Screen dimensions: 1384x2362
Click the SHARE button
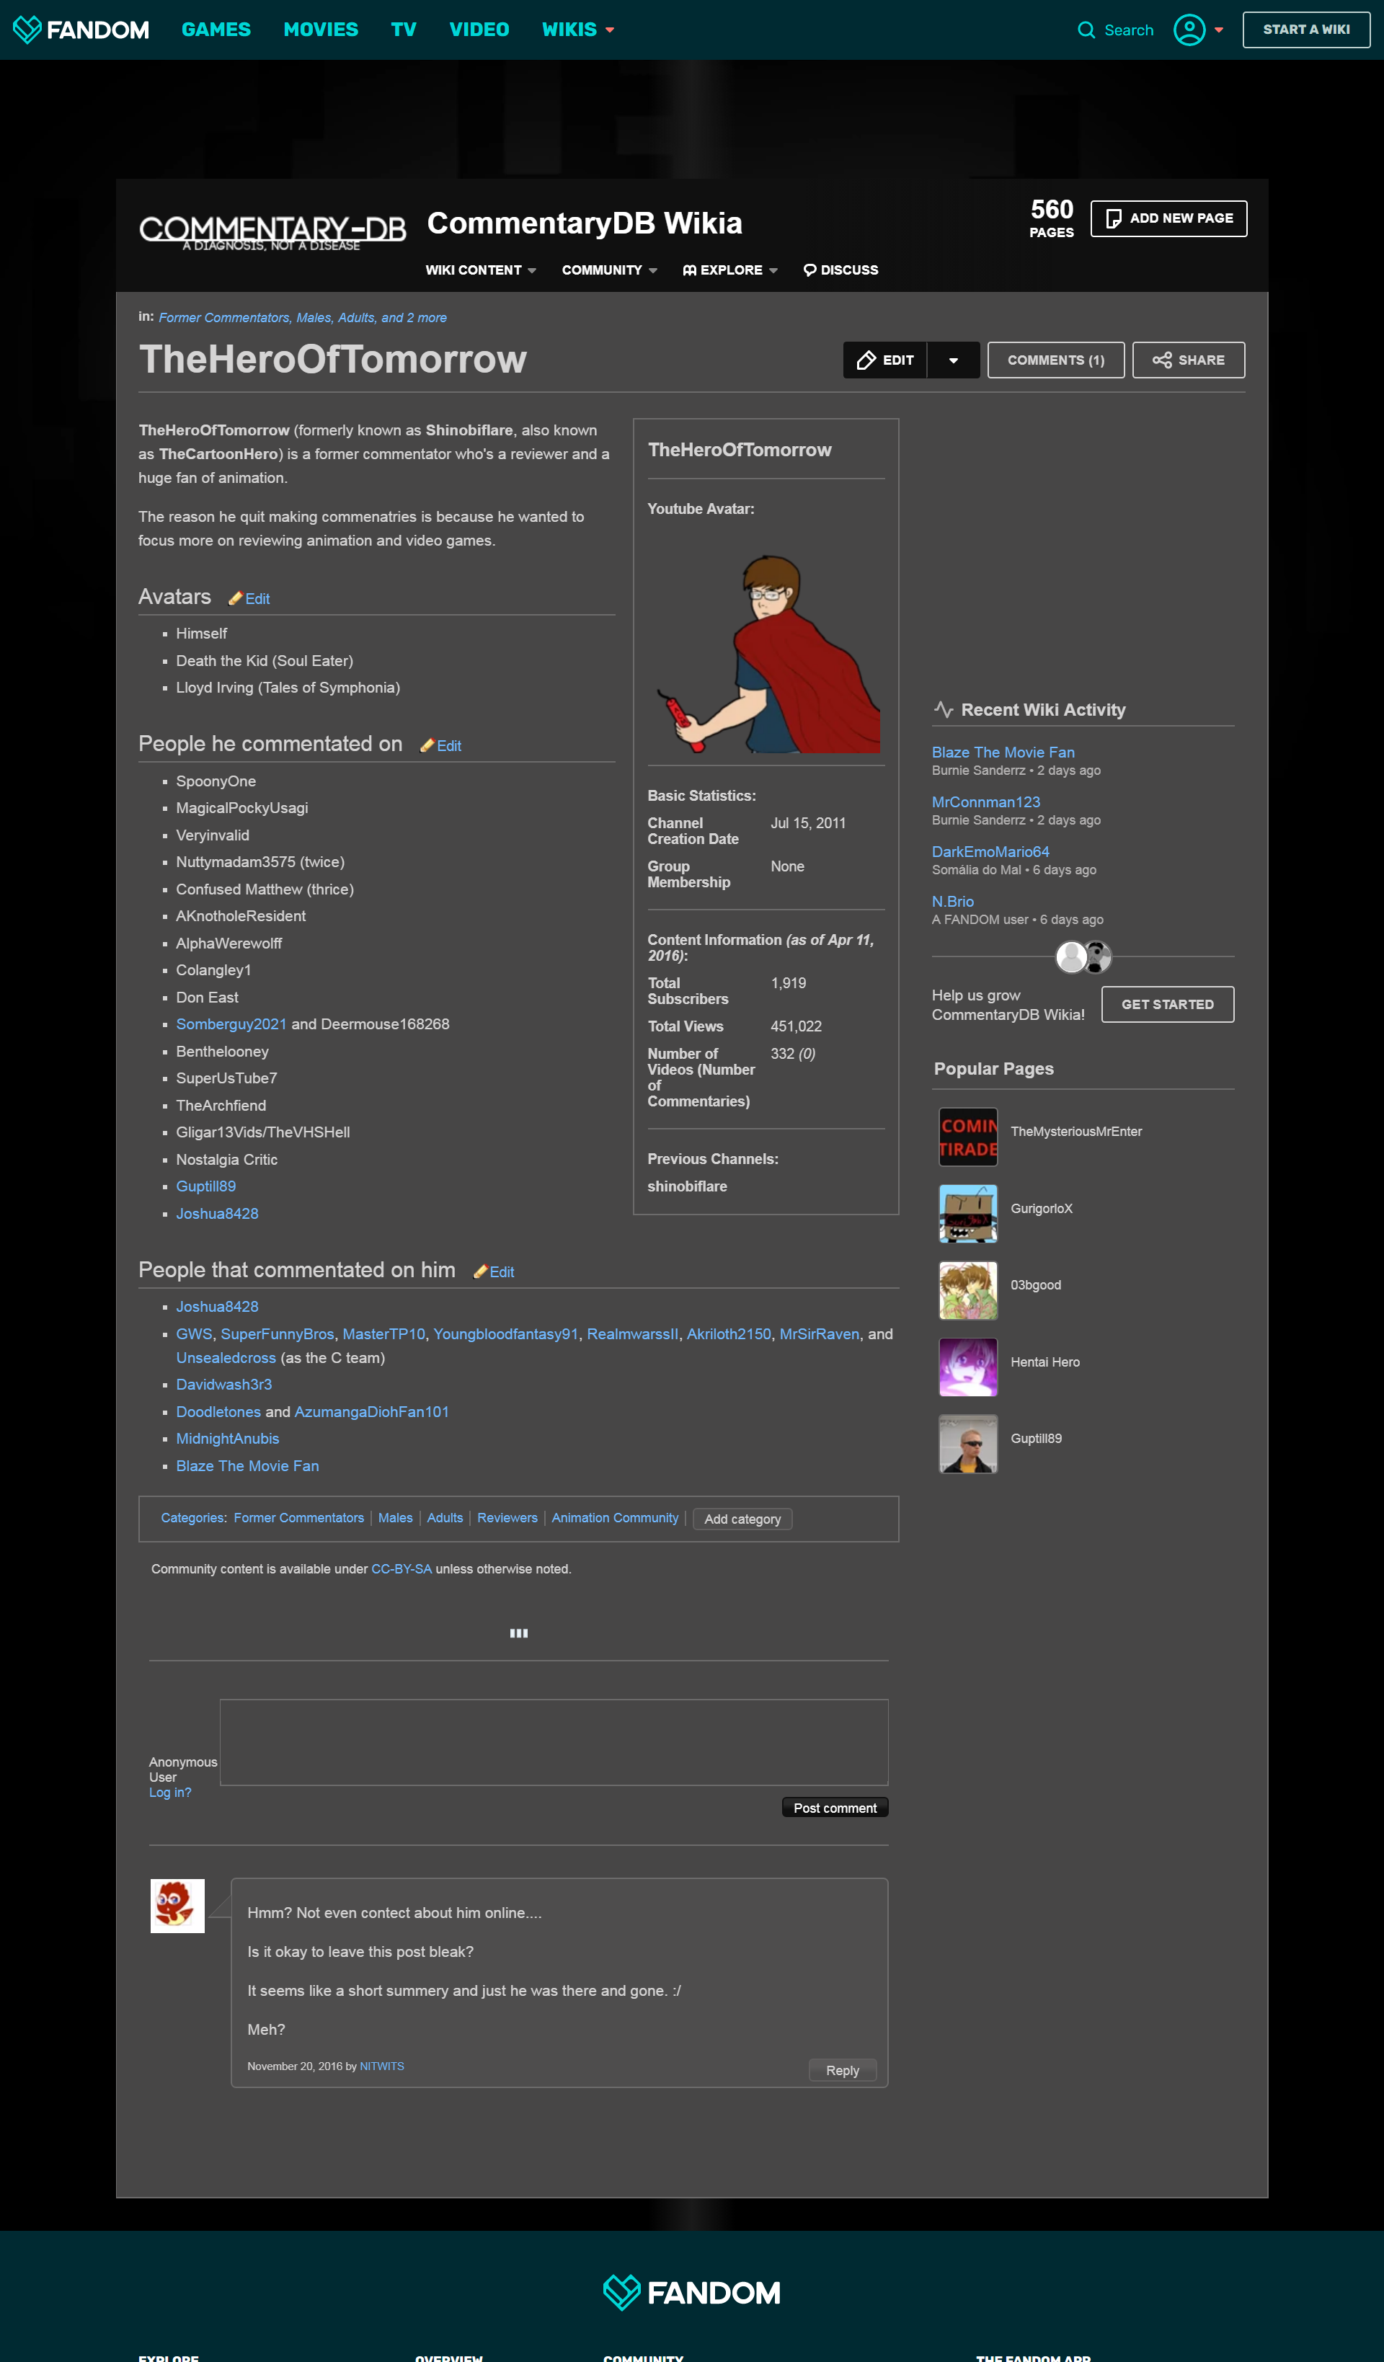(1188, 360)
